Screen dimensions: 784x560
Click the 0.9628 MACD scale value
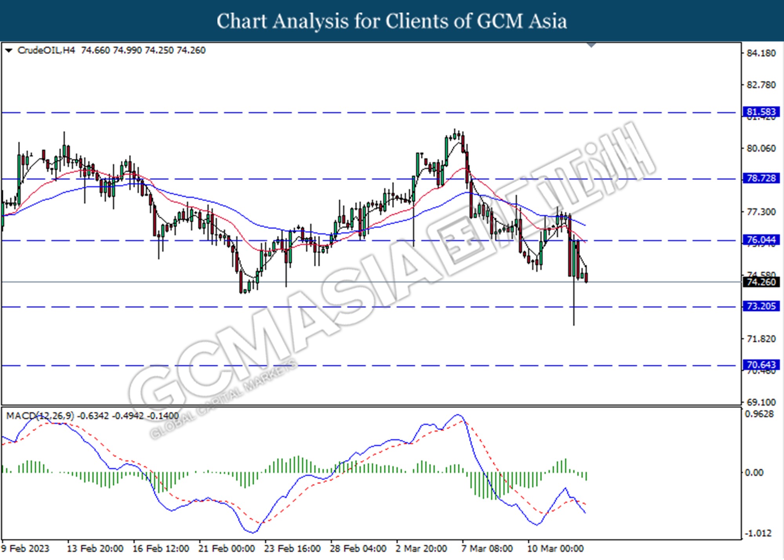[759, 414]
